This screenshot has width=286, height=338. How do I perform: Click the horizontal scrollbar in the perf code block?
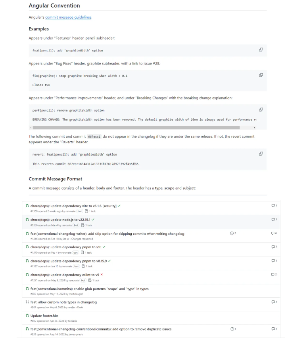[136, 128]
